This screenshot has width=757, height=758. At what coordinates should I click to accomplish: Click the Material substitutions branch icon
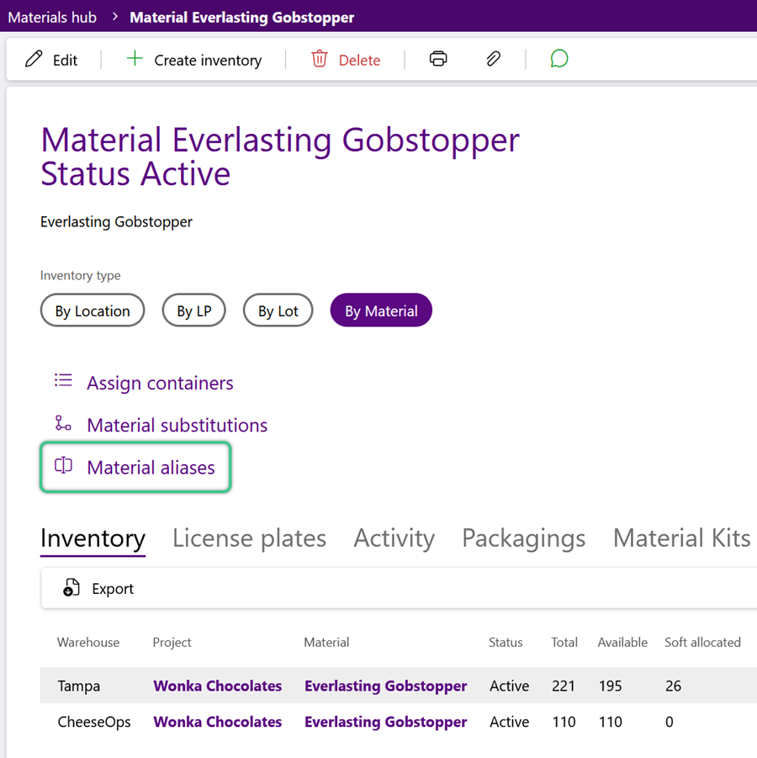[x=63, y=423]
